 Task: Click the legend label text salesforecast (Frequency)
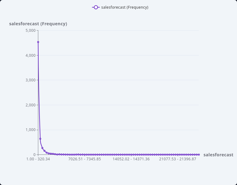point(125,7)
